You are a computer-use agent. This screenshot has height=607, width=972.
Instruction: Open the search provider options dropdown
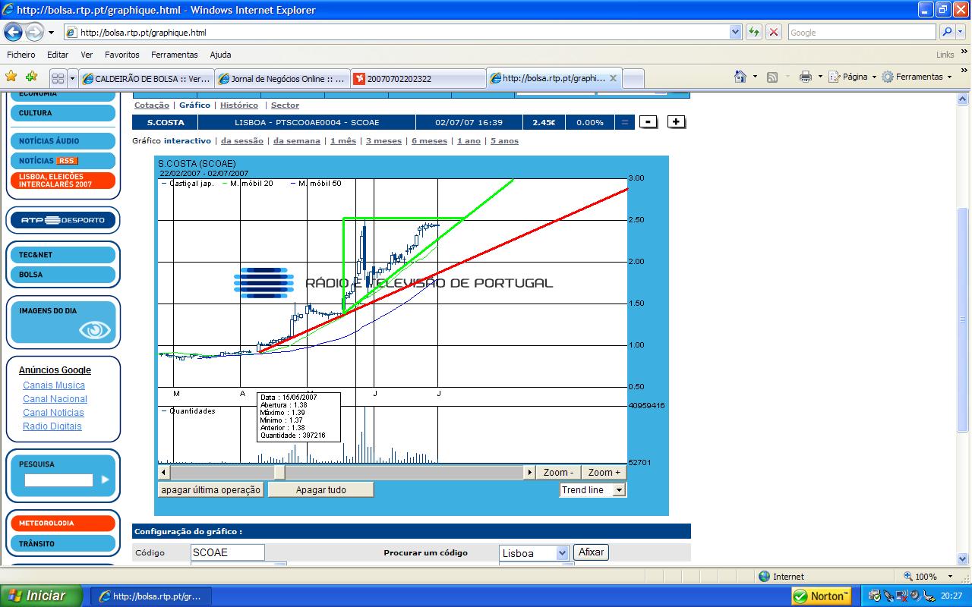[x=961, y=33]
